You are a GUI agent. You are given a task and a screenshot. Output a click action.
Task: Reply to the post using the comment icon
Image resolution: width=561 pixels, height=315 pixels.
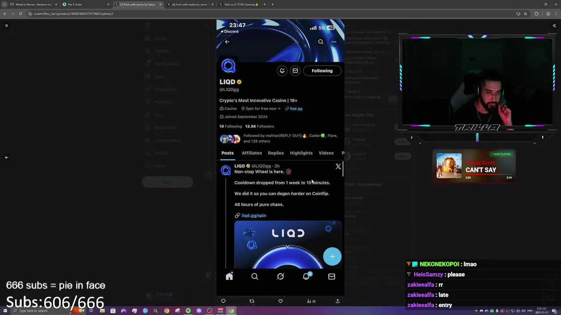point(224,301)
